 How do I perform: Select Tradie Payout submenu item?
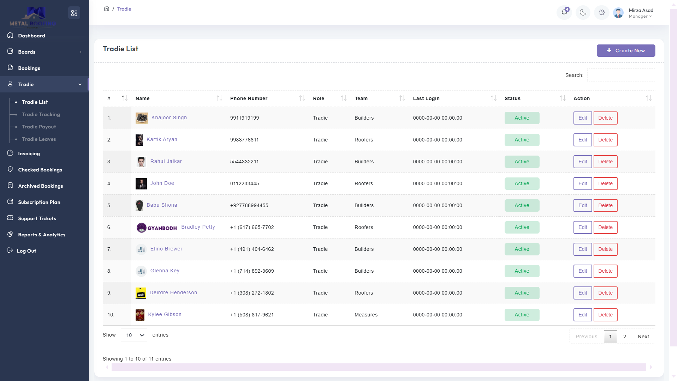click(x=38, y=127)
